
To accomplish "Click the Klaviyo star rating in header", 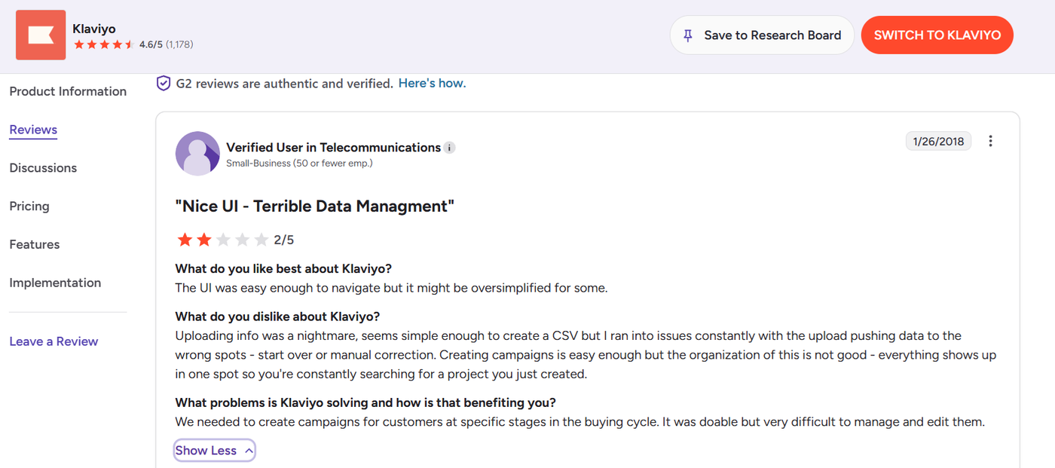I will coord(104,45).
